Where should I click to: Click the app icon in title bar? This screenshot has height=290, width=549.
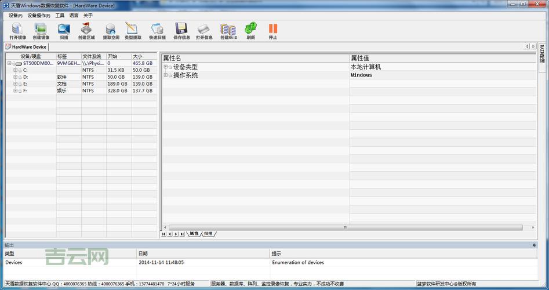[x=6, y=5]
